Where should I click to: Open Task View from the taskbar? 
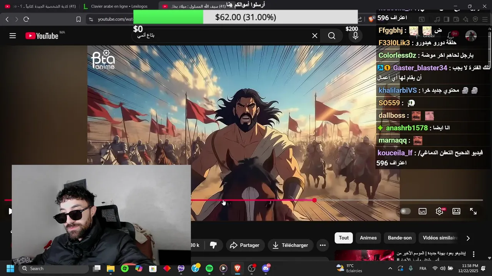click(x=97, y=268)
